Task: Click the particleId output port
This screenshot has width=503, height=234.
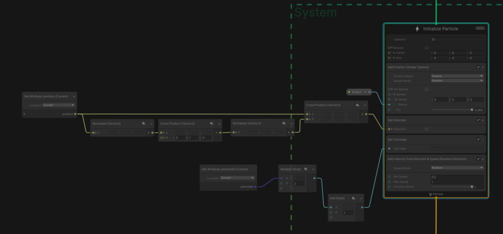Action: (x=255, y=186)
